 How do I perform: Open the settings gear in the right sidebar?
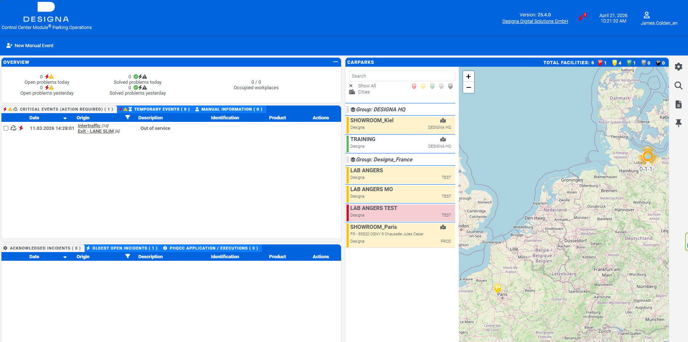point(679,67)
